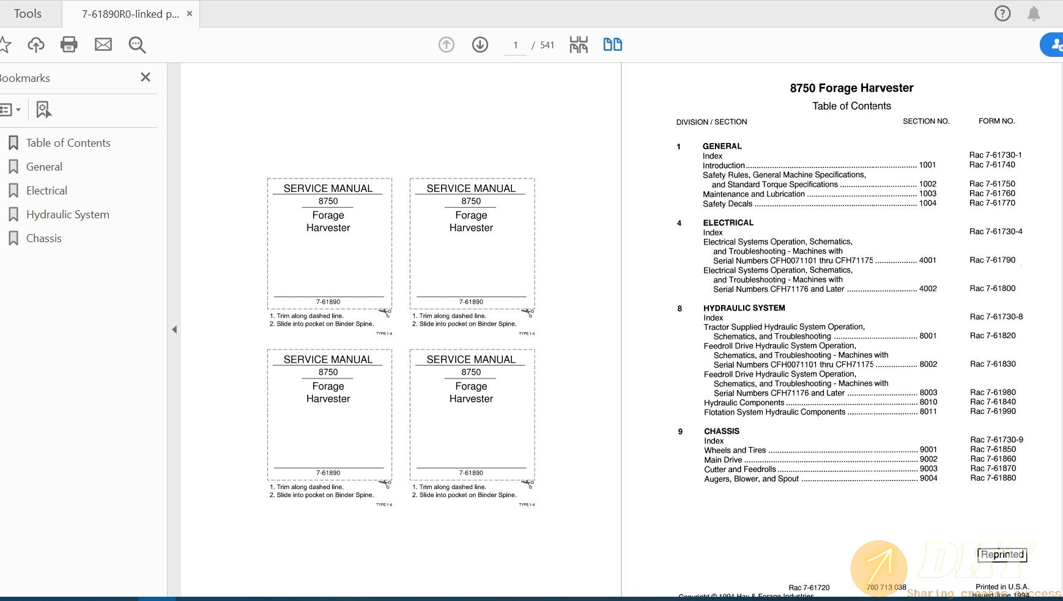Jump to Hydraulic System bookmark
Screen dimensions: 1063x601
[67, 215]
